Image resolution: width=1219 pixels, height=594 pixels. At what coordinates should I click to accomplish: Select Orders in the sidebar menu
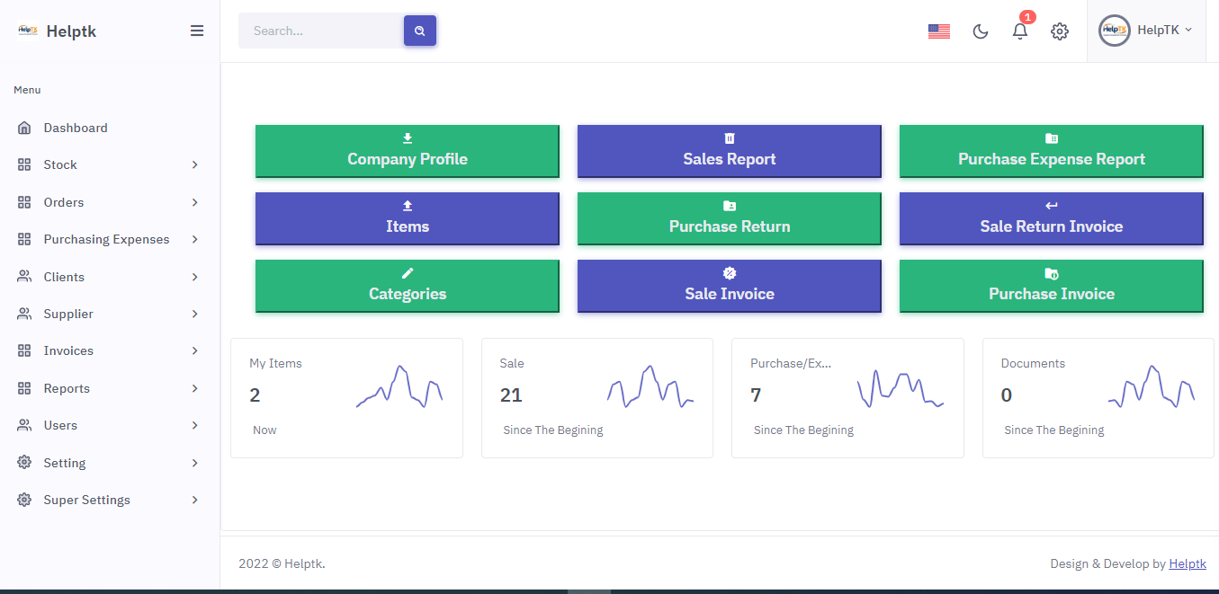click(x=64, y=202)
